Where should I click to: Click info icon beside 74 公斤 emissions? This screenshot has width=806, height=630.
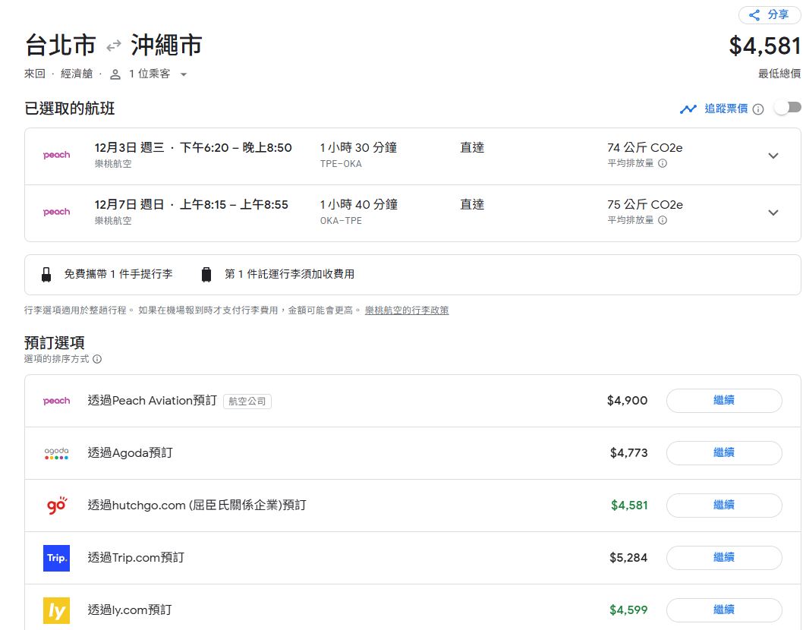[x=663, y=163]
